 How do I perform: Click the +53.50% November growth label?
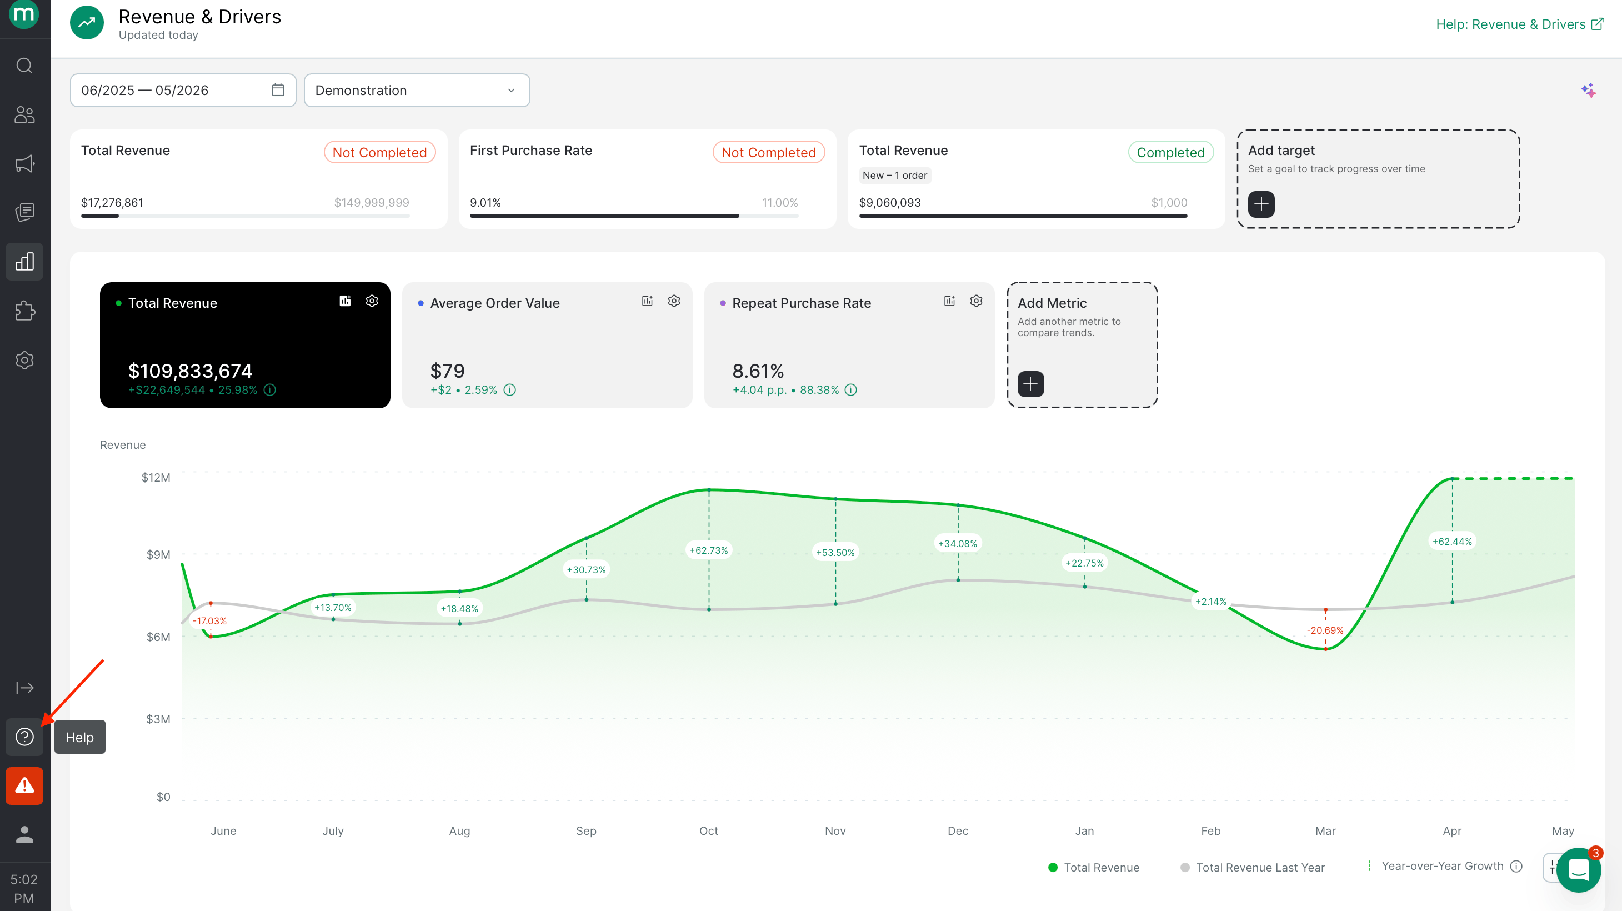point(835,553)
